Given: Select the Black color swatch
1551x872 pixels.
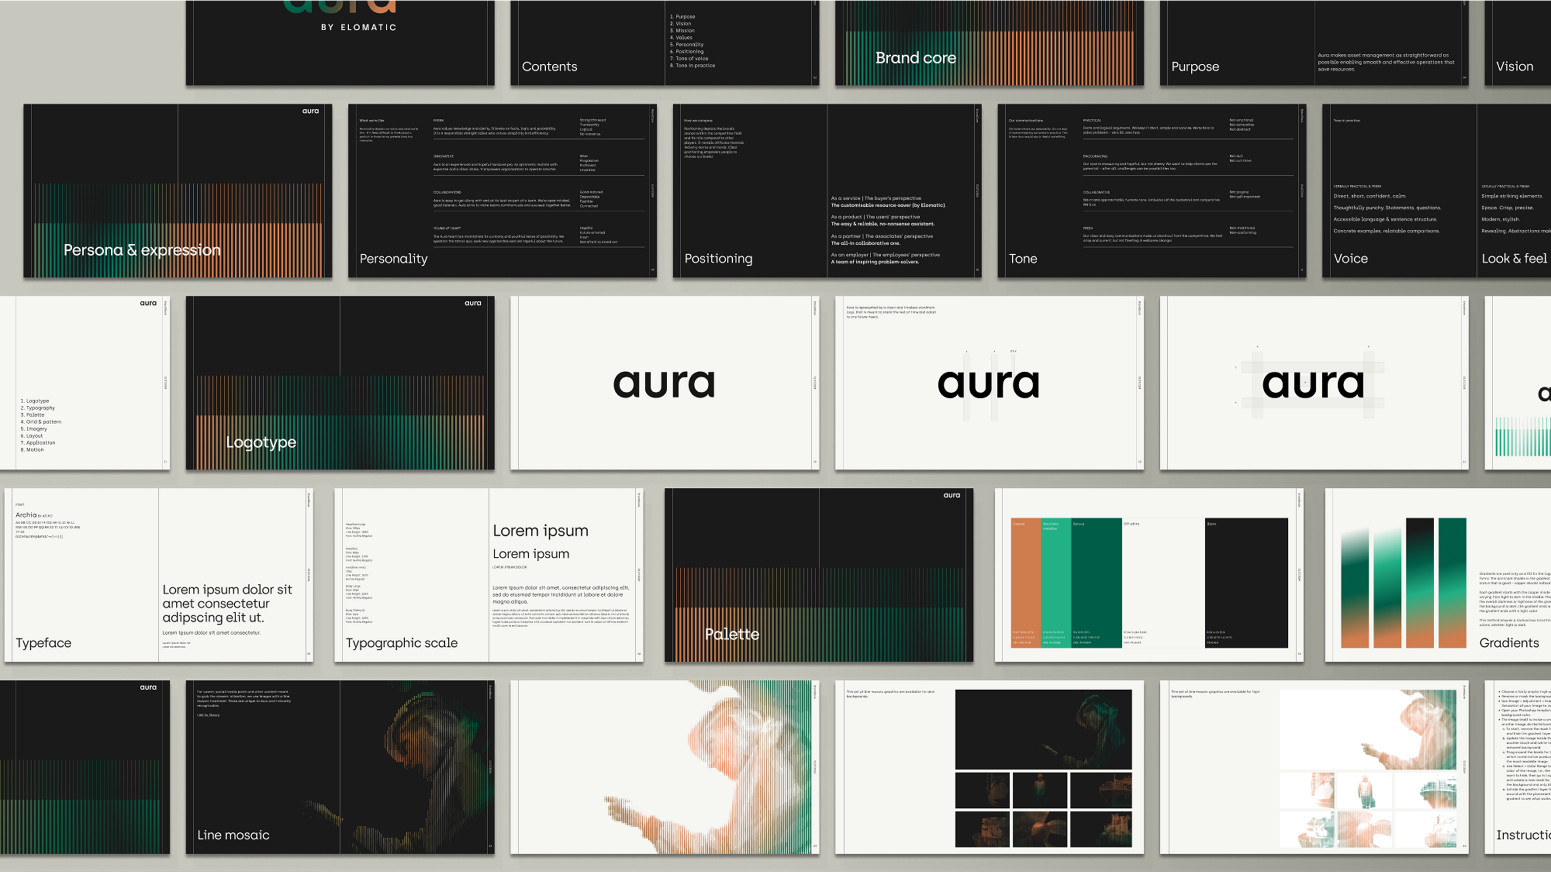Looking at the screenshot, I should [1246, 583].
